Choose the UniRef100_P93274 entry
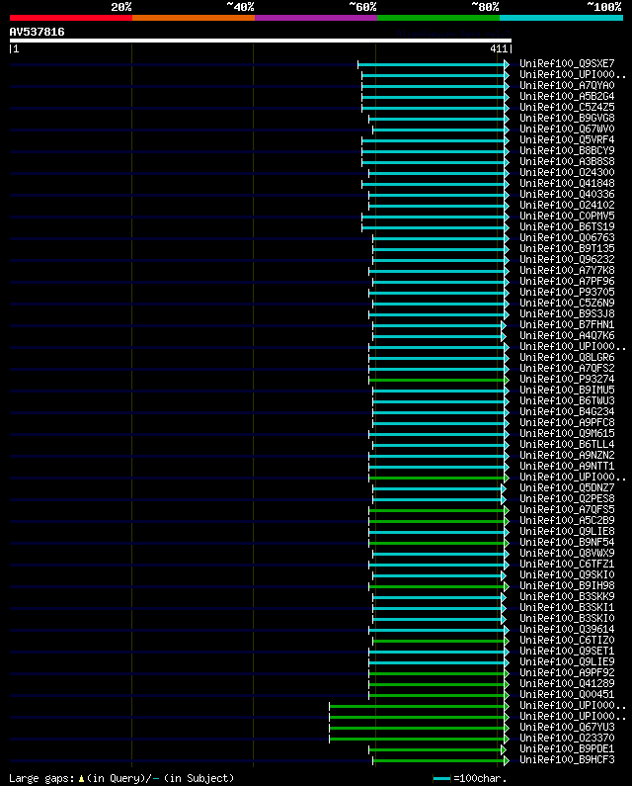632x786 pixels. pos(567,379)
